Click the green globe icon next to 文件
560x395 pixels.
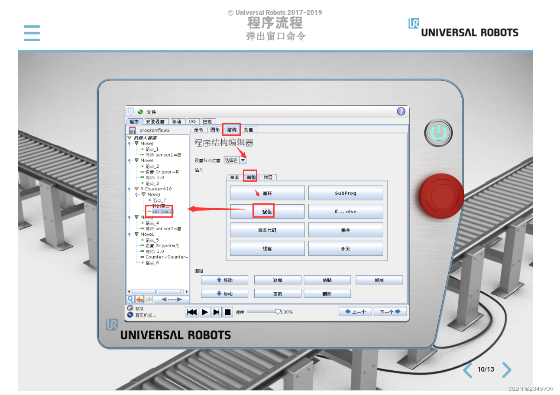tap(140, 112)
